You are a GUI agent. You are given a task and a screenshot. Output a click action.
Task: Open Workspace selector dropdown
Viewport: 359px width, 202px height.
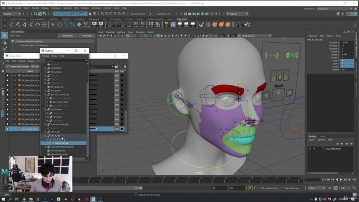[x=334, y=9]
